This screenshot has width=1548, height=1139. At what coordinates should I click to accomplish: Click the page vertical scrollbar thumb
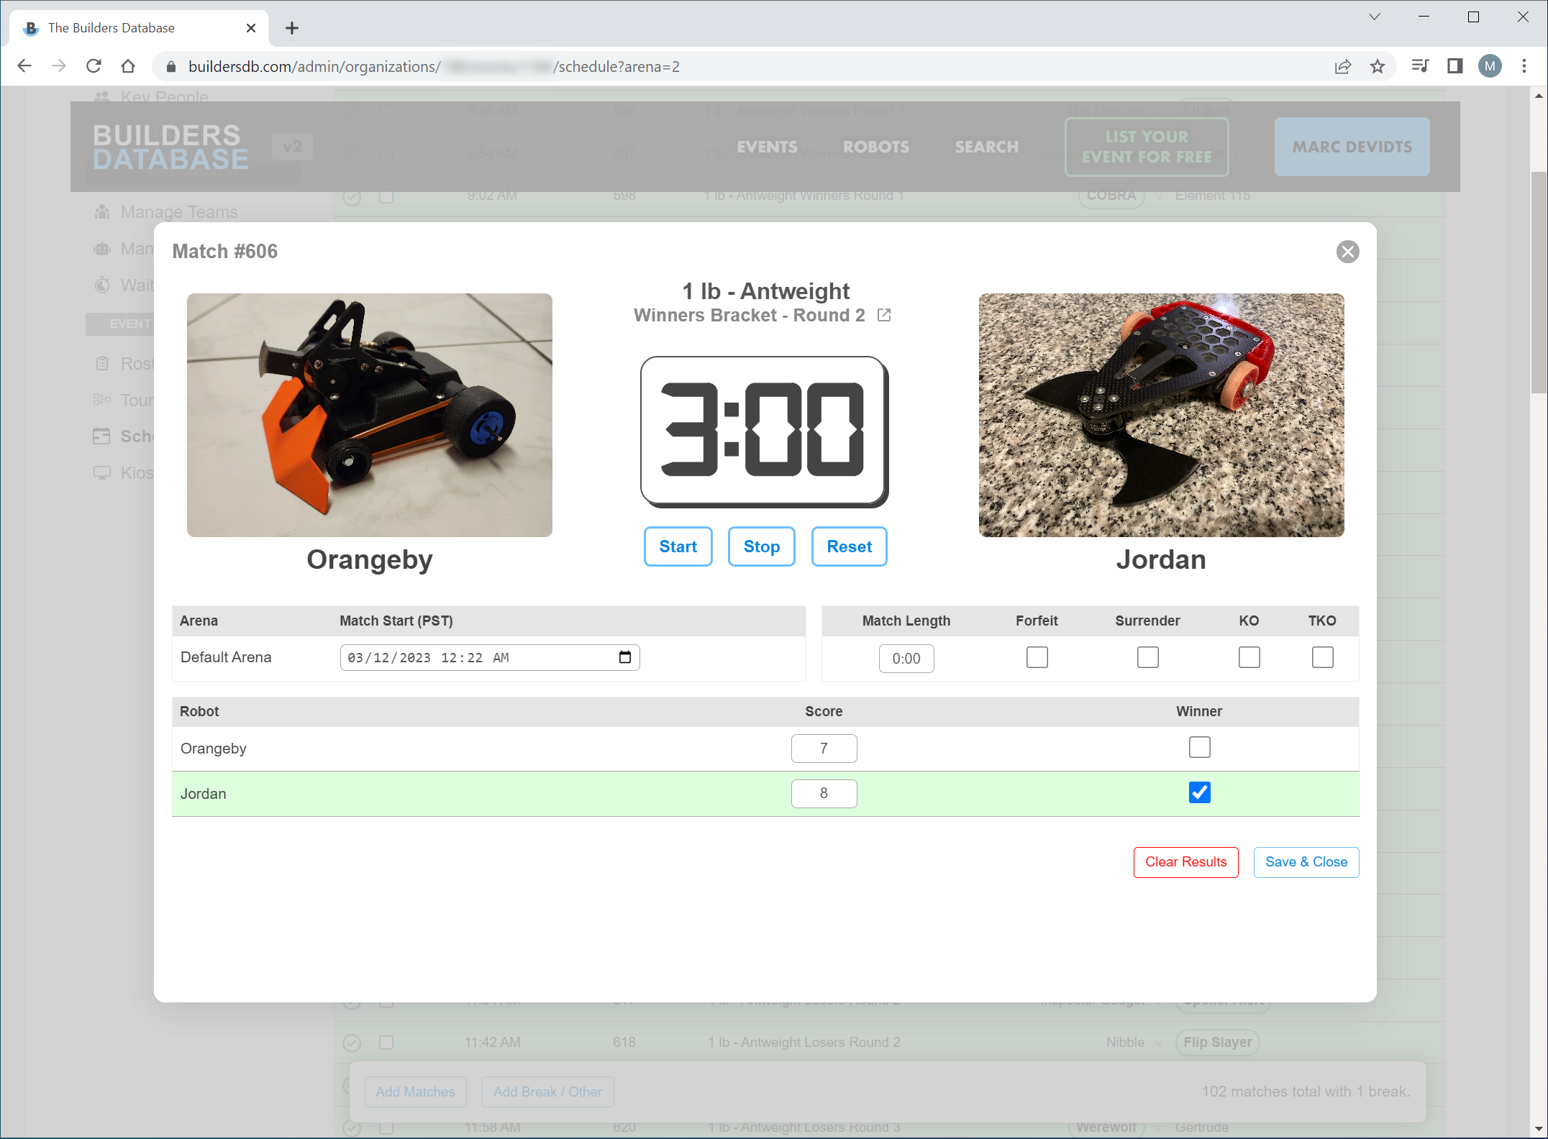pyautogui.click(x=1539, y=283)
